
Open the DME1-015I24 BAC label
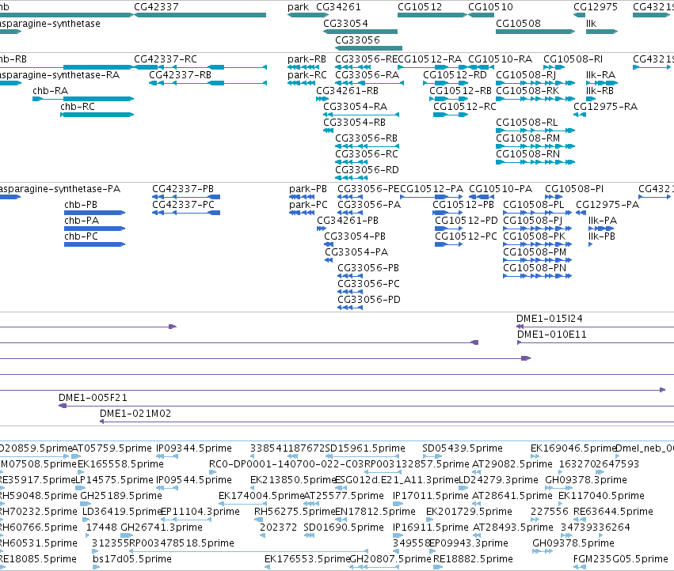pos(550,319)
